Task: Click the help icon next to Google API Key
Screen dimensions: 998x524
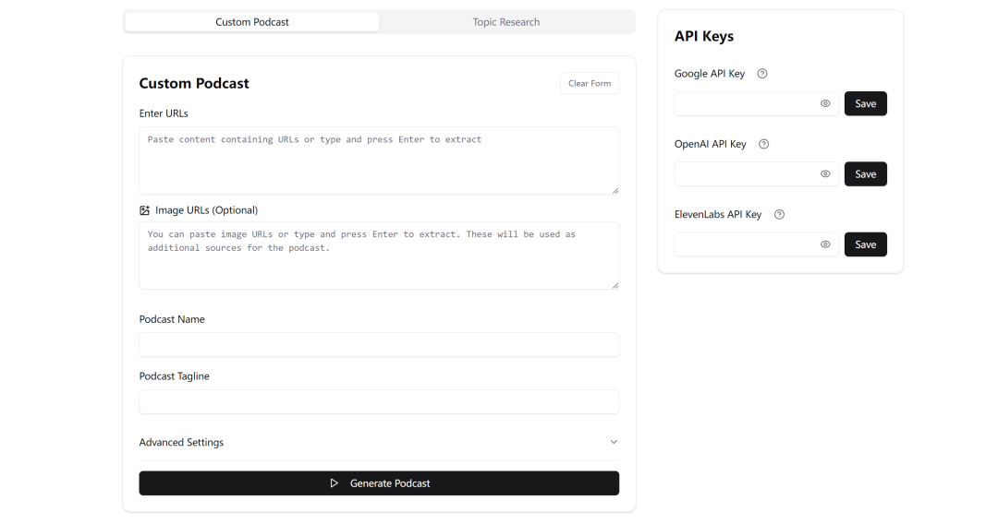Action: tap(761, 74)
